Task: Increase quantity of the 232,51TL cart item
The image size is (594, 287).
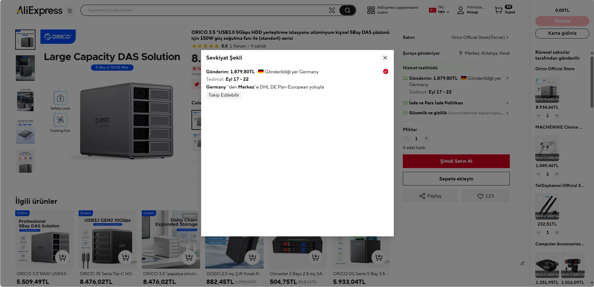Action: (x=557, y=232)
